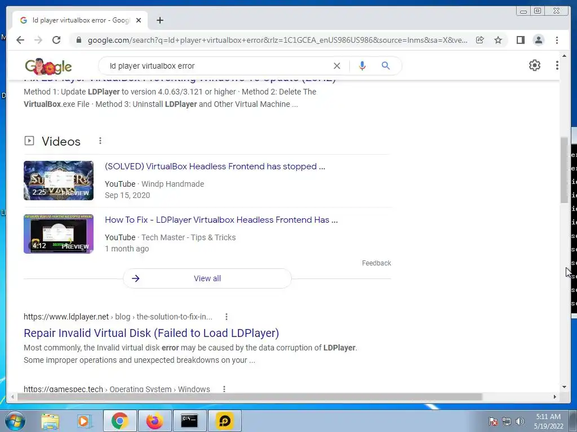Share this page using address bar icon

pos(480,40)
